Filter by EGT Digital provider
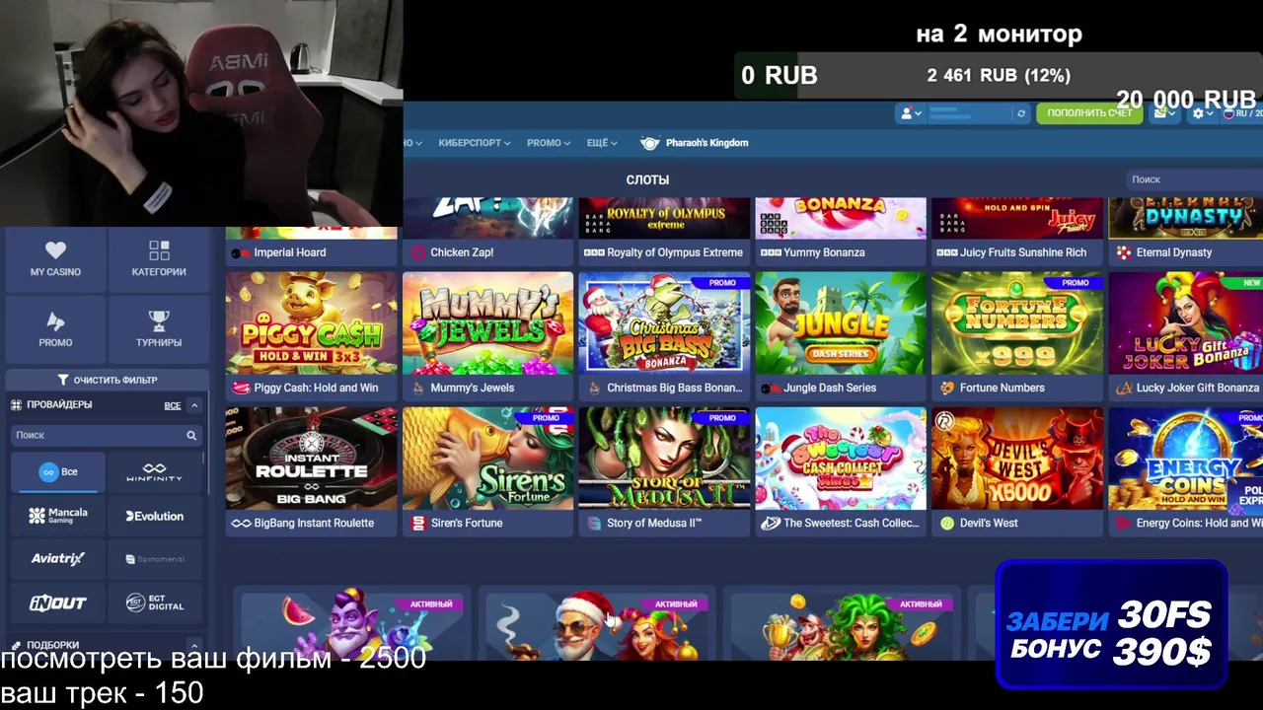This screenshot has width=1263, height=710. point(154,603)
